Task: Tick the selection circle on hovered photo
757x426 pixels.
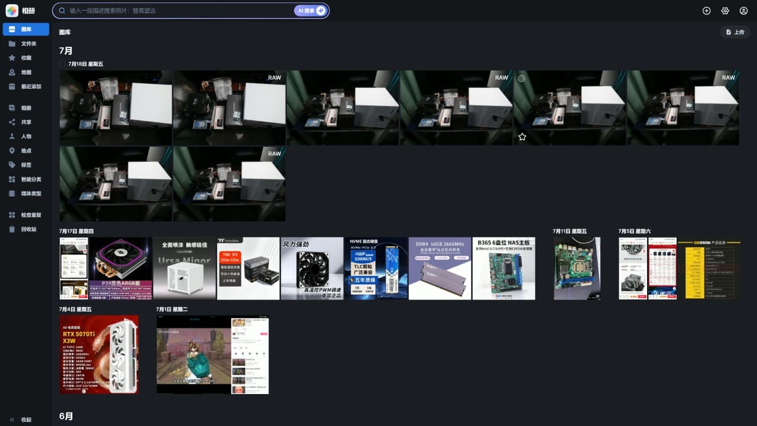Action: 522,78
